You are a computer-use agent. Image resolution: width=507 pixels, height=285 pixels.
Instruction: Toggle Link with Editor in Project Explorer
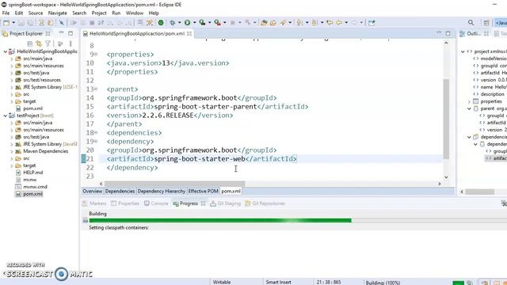39,44
